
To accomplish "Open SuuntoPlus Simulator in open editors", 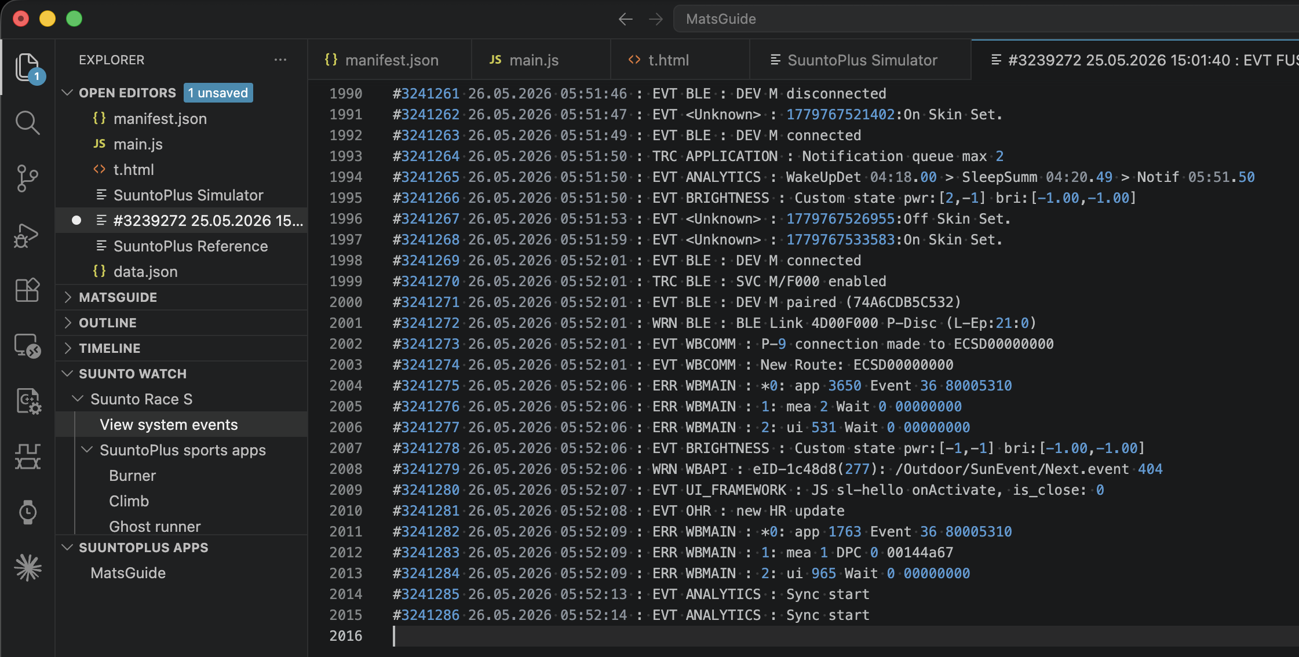I will [181, 195].
